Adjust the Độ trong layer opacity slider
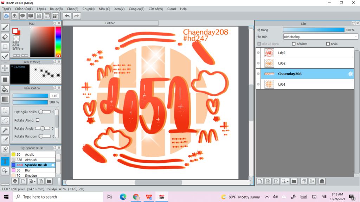This screenshot has width=360, height=202. coord(314,30)
